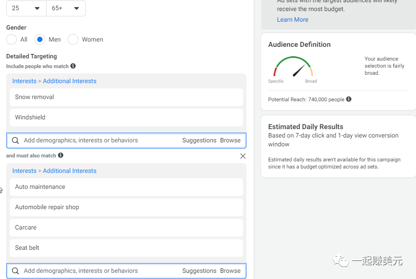This screenshot has height=279, width=416.
Task: Open Browse in first targeting search box
Action: 230,141
